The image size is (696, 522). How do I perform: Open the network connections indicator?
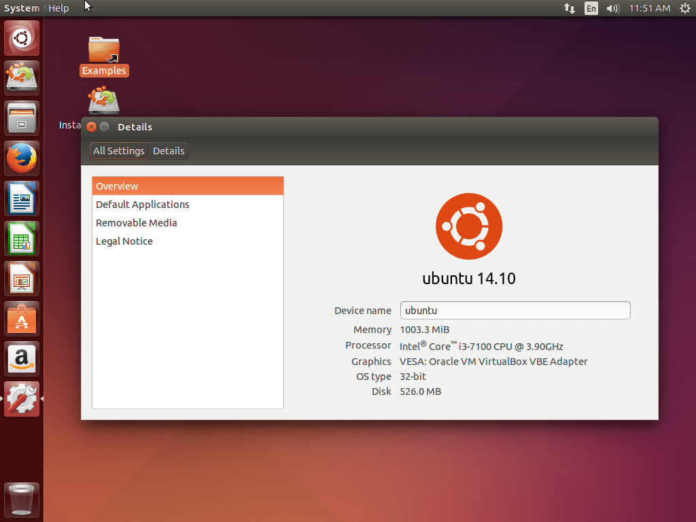point(570,8)
